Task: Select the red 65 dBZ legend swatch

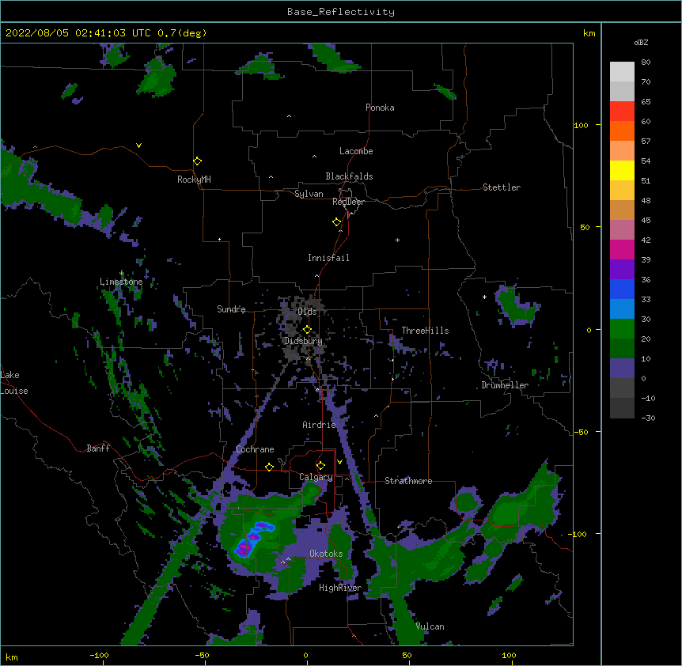Action: pos(622,112)
